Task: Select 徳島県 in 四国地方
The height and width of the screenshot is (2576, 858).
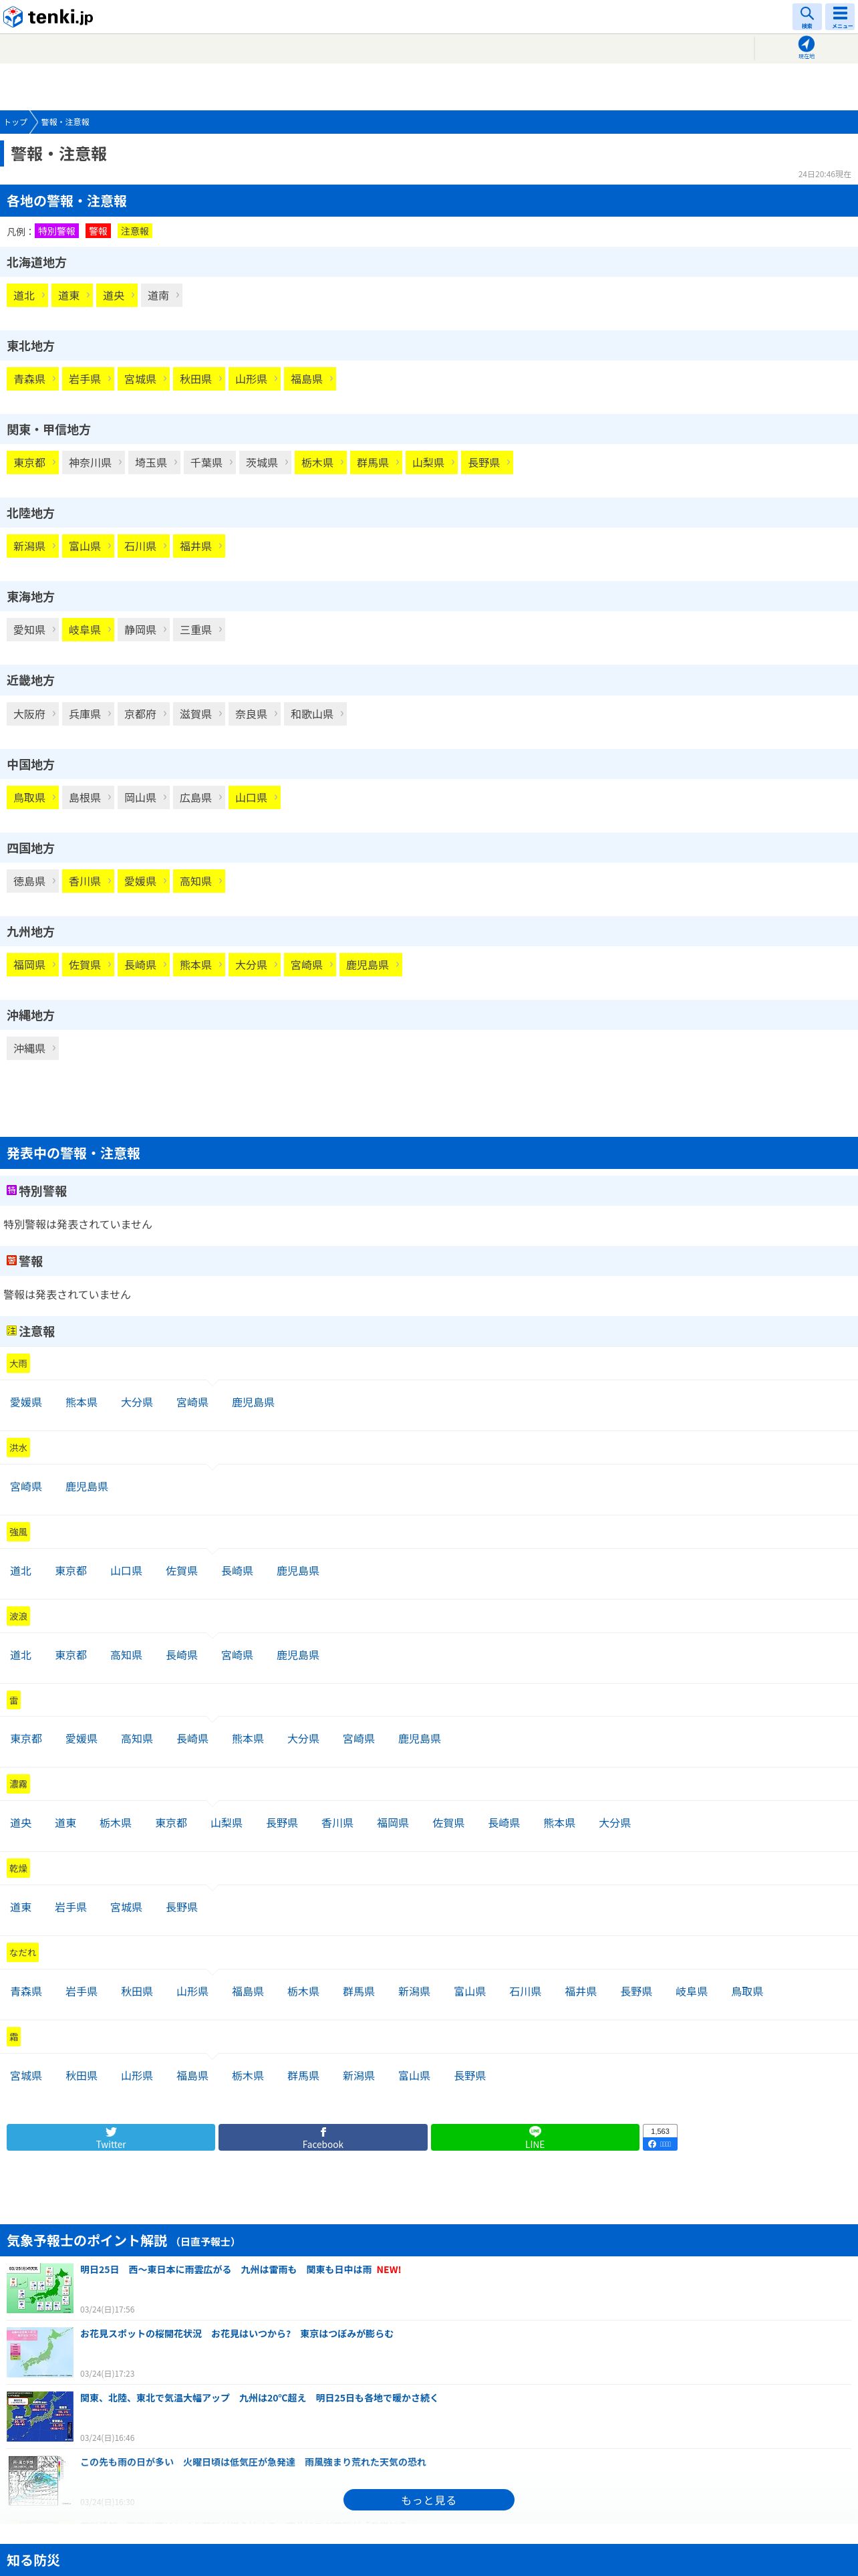Action: (x=33, y=881)
